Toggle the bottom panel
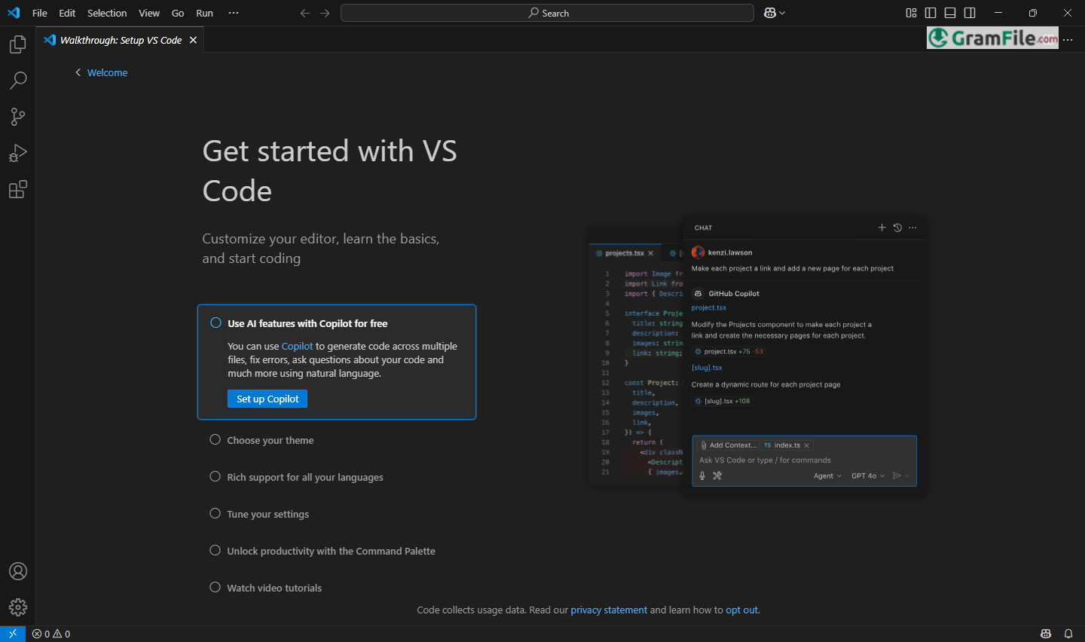The height and width of the screenshot is (642, 1085). pyautogui.click(x=950, y=13)
